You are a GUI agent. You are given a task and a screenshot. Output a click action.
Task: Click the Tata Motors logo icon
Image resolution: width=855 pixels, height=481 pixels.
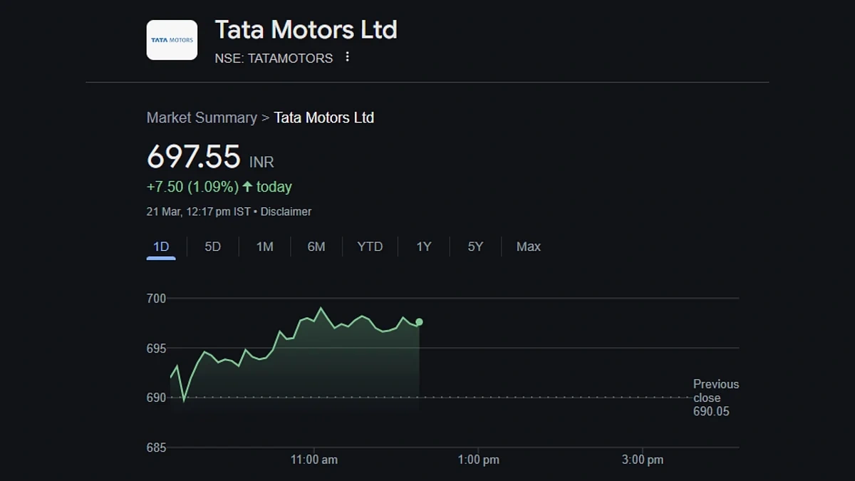click(172, 40)
